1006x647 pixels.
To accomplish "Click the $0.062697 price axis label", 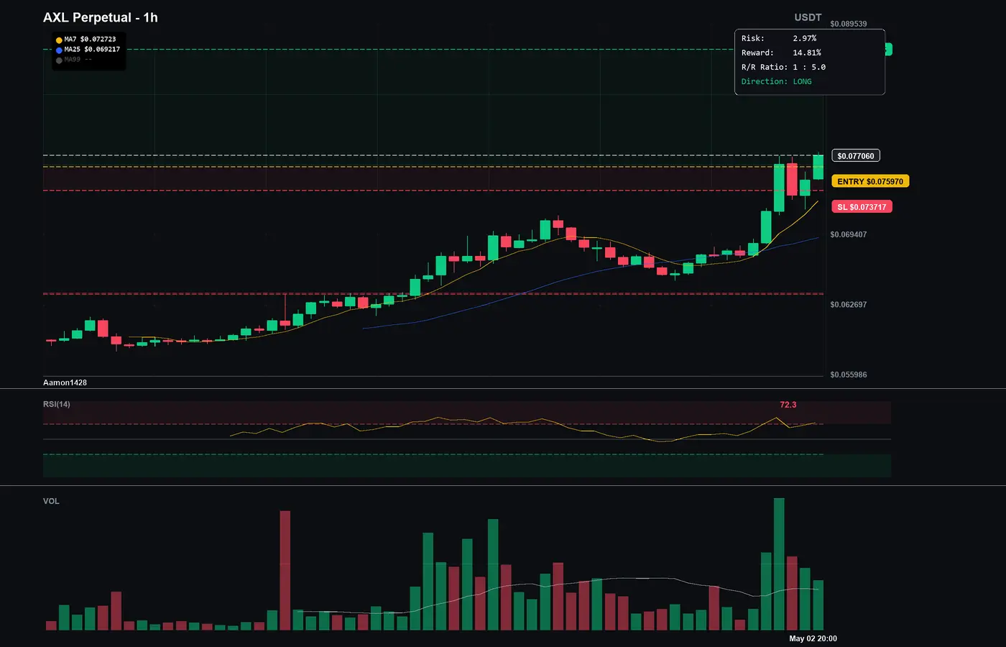I will tap(849, 305).
